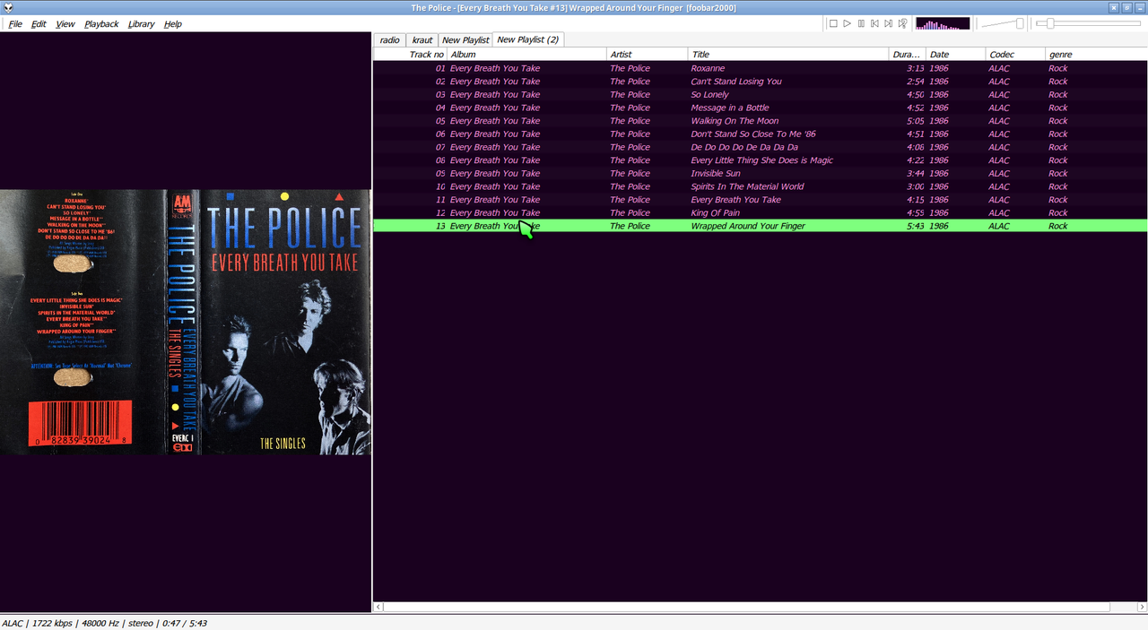Sort by the Duration column header

[907, 55]
